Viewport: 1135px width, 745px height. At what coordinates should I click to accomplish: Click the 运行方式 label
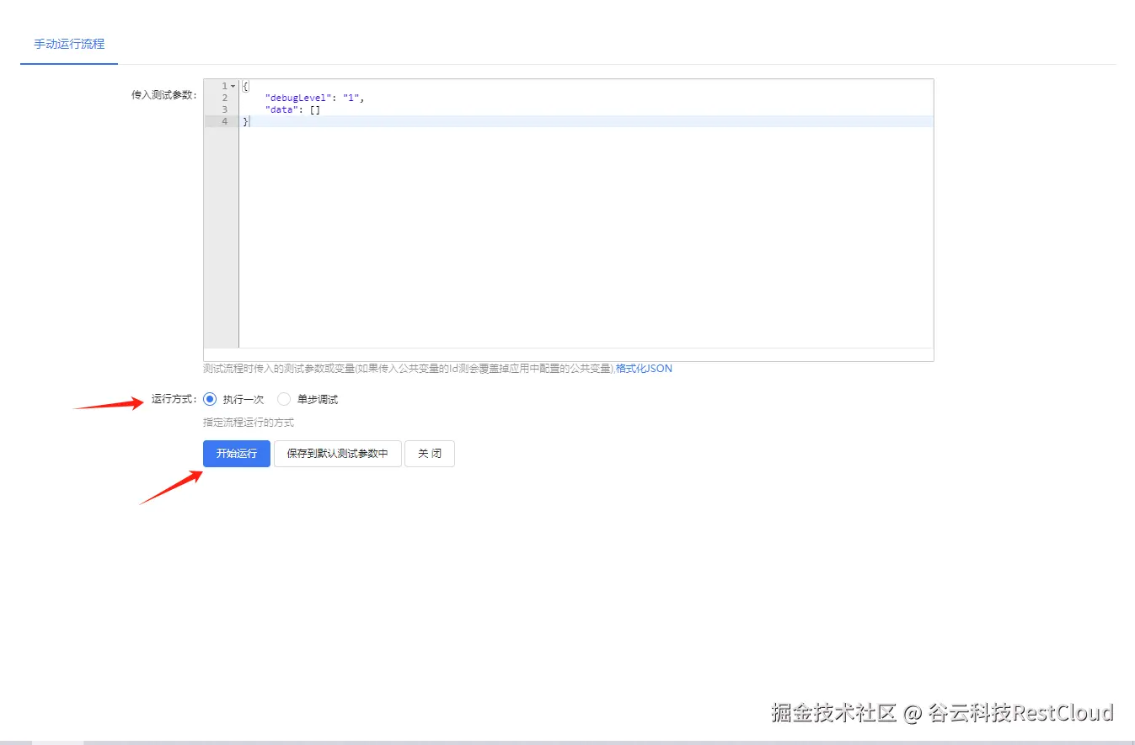174,399
